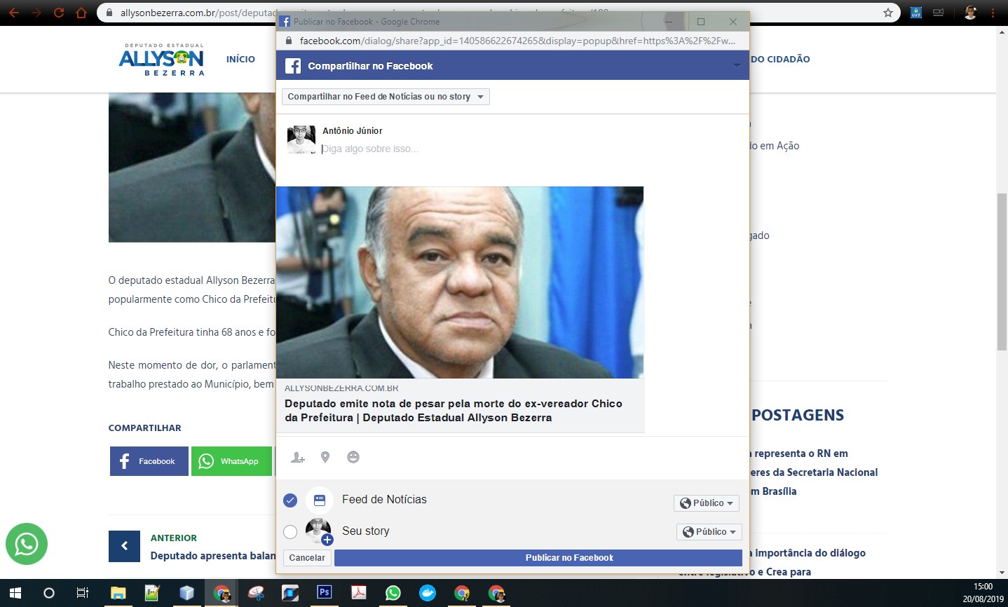Select the Seu story option

click(x=290, y=532)
